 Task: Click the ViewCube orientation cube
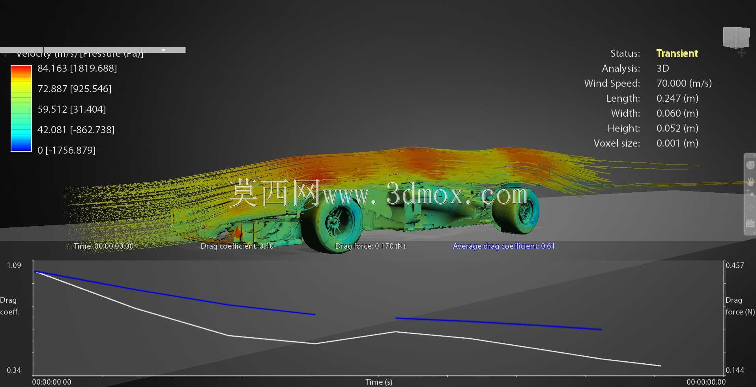736,37
